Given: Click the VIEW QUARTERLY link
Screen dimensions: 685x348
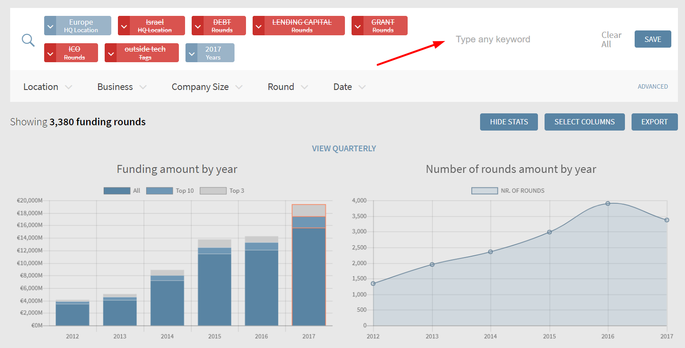Looking at the screenshot, I should coord(344,149).
